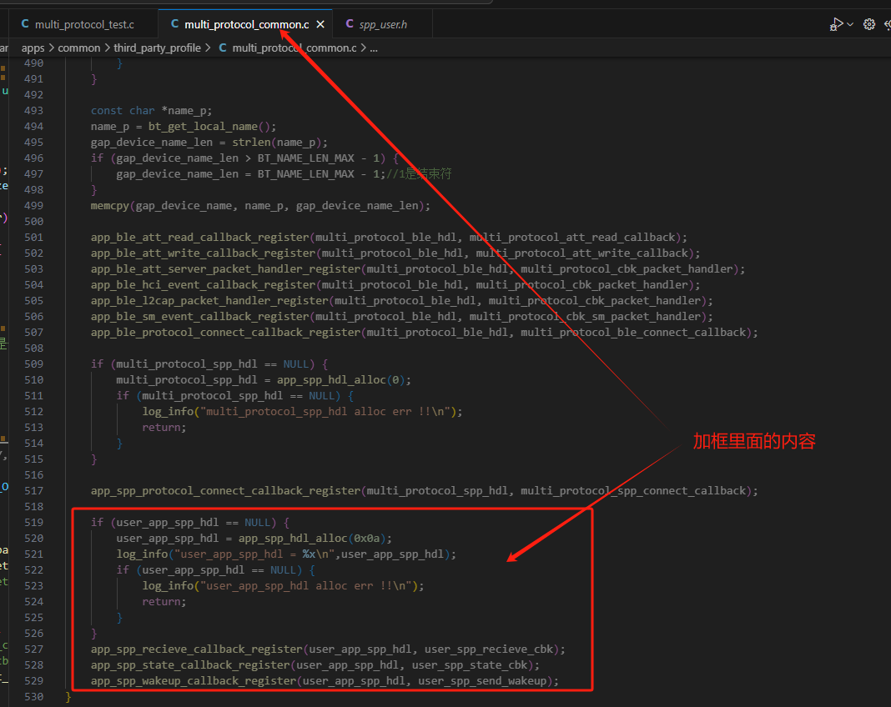Click the multi_protocol_common.c breadcrumb item
This screenshot has height=707, width=891.
pos(288,48)
